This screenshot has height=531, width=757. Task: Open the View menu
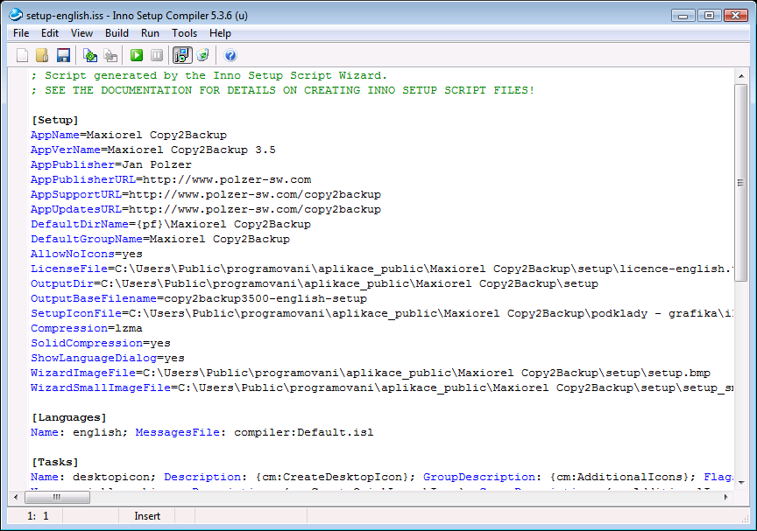[x=81, y=33]
